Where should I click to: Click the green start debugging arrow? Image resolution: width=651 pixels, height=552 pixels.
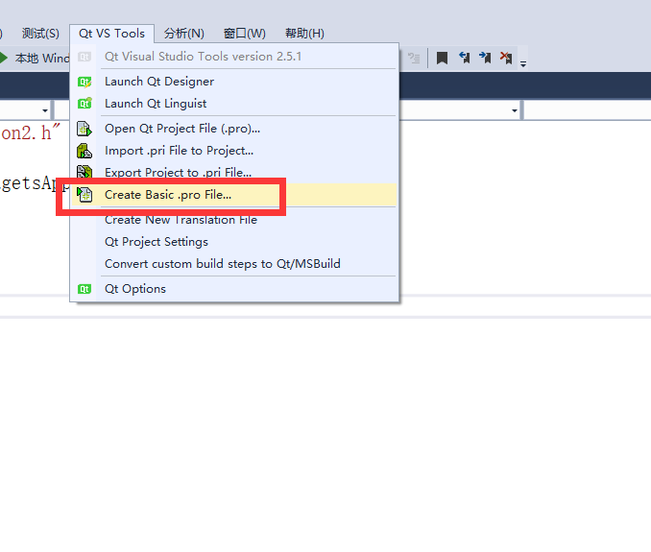pos(3,58)
